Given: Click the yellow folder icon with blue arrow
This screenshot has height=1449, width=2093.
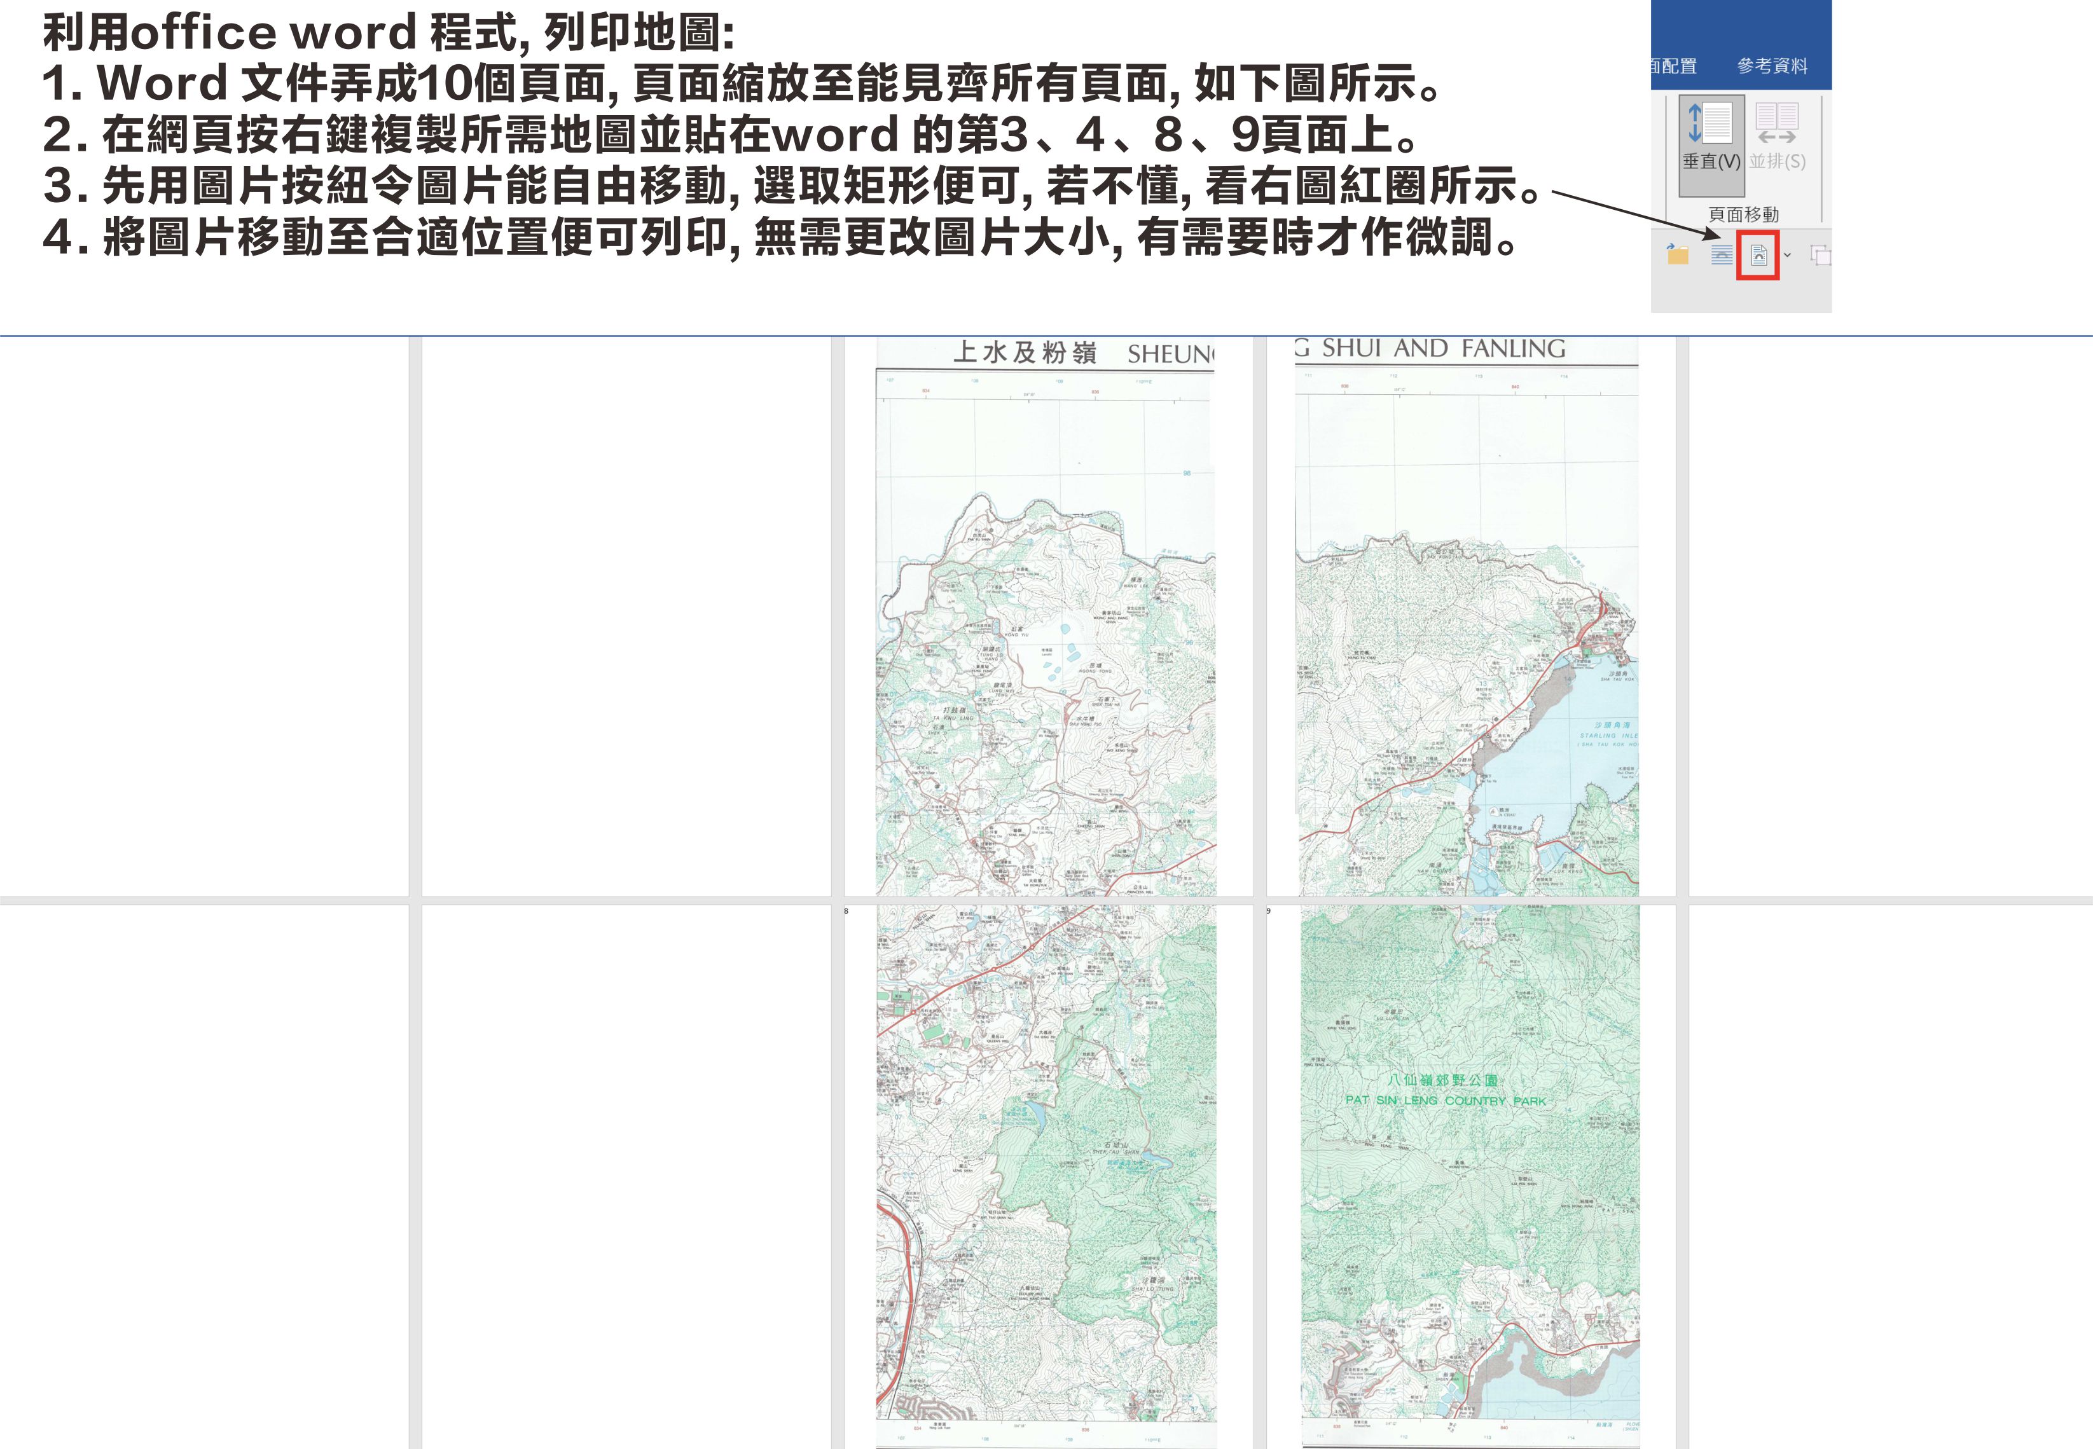Looking at the screenshot, I should tap(1677, 254).
